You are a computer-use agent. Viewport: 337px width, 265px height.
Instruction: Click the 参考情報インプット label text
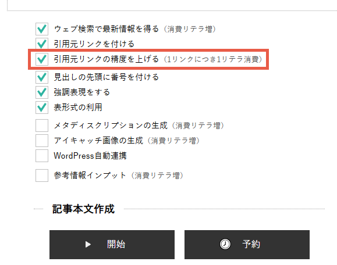(x=90, y=176)
